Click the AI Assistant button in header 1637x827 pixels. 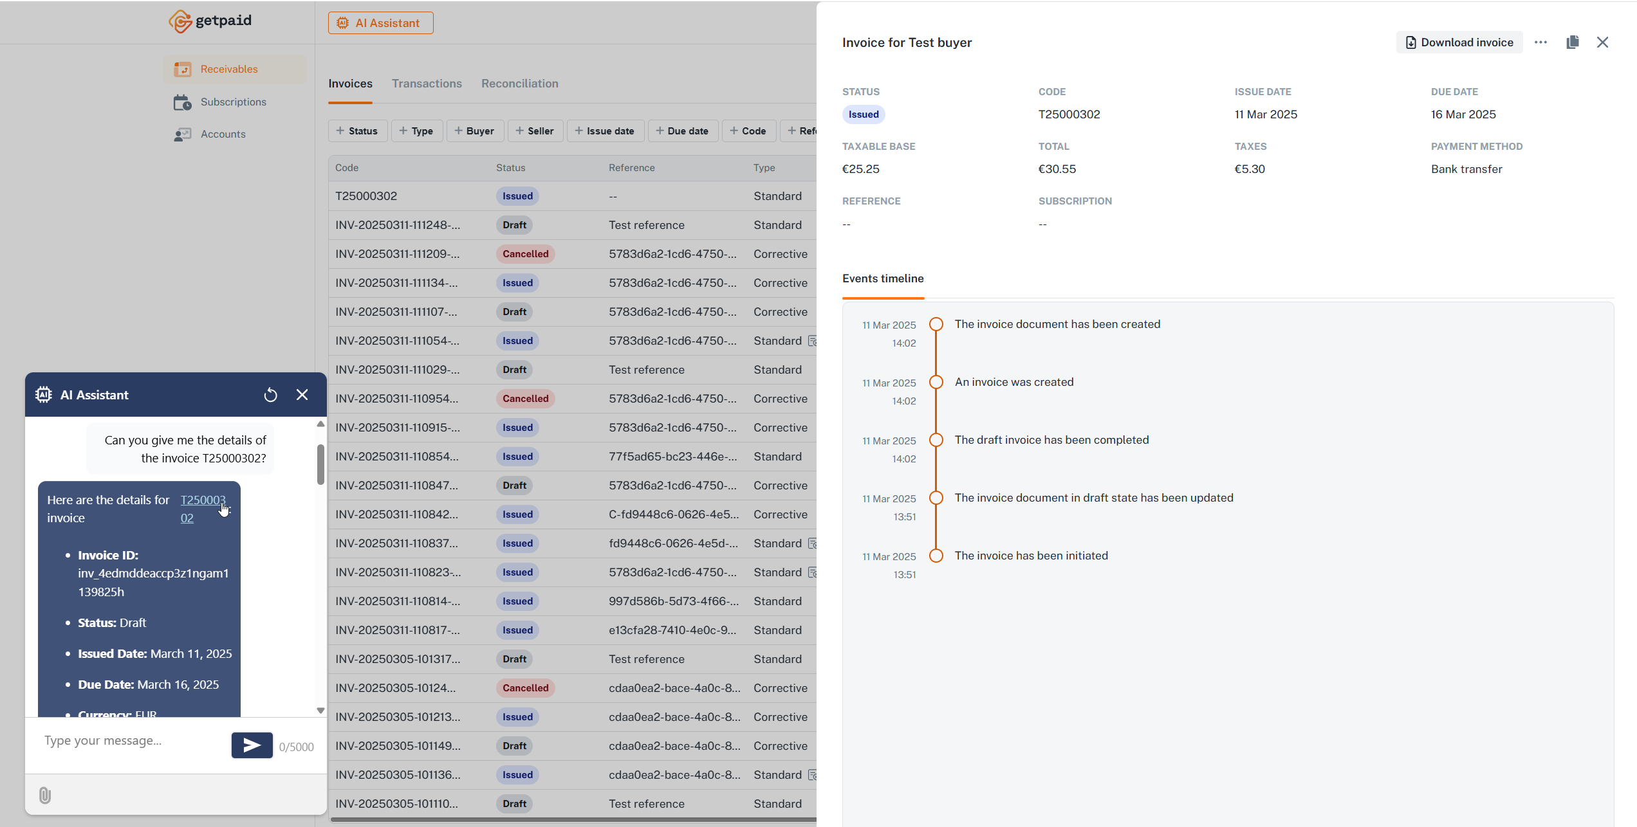pyautogui.click(x=380, y=23)
